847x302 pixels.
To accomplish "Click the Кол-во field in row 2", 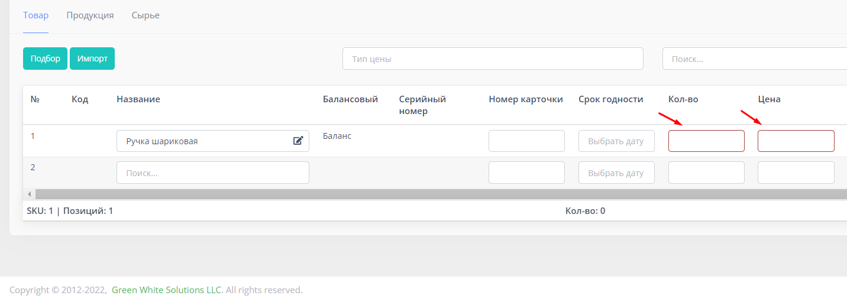I will tap(706, 173).
